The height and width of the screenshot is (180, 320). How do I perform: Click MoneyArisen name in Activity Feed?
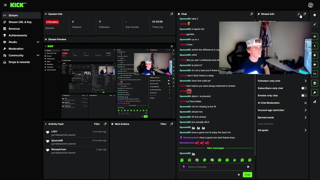pyautogui.click(x=59, y=149)
